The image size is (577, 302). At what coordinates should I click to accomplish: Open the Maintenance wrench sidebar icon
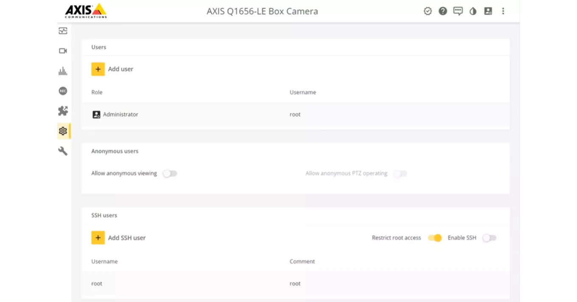(63, 151)
